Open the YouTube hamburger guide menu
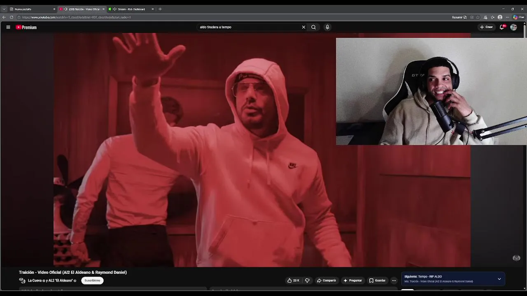Screen dimensions: 527x296 tap(8, 27)
